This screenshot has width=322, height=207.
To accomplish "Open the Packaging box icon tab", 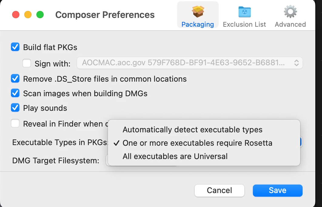I will [198, 12].
